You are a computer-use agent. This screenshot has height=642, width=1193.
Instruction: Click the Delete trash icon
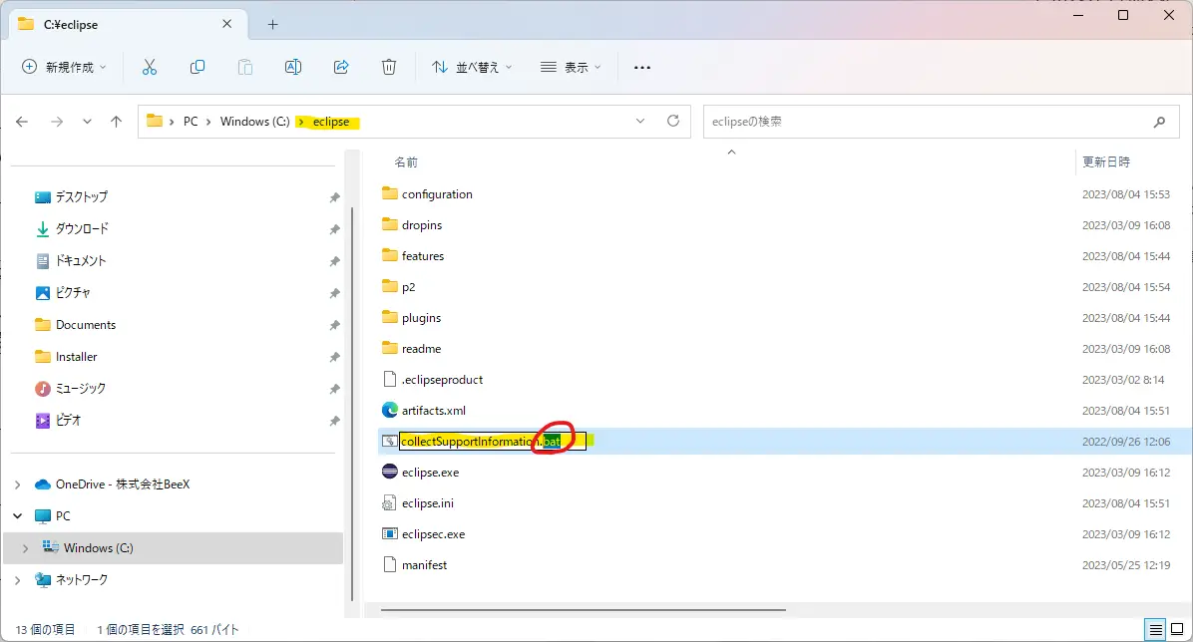pos(389,67)
